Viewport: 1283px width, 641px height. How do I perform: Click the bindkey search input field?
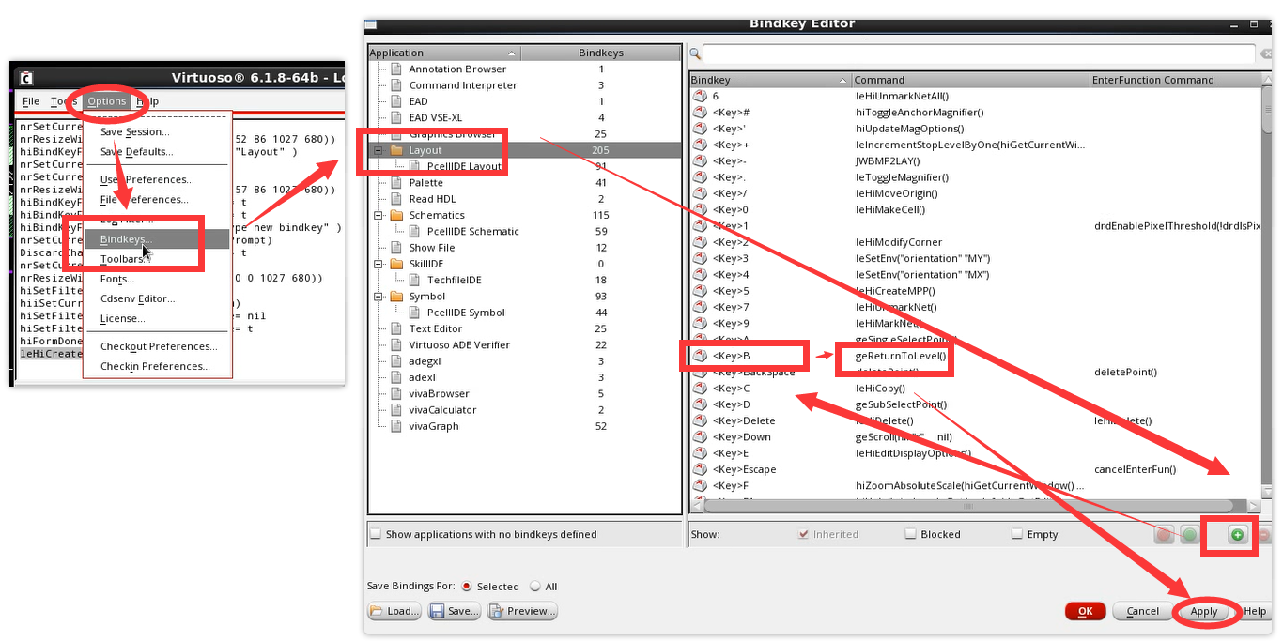pyautogui.click(x=979, y=54)
